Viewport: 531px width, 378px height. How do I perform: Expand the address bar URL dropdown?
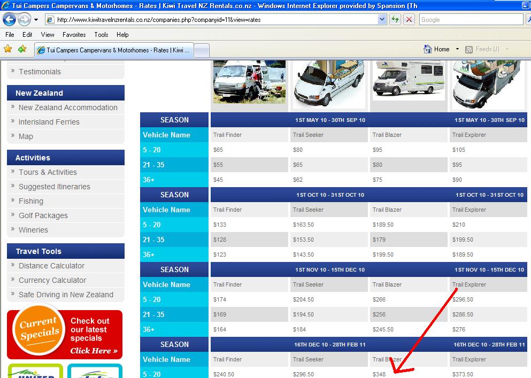point(382,20)
